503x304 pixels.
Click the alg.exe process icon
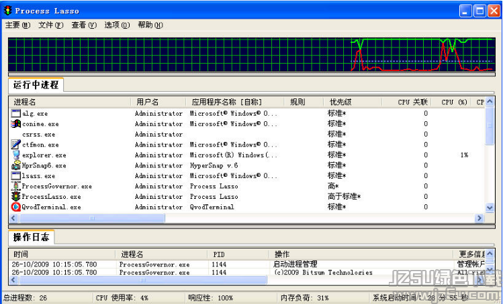[x=15, y=113]
